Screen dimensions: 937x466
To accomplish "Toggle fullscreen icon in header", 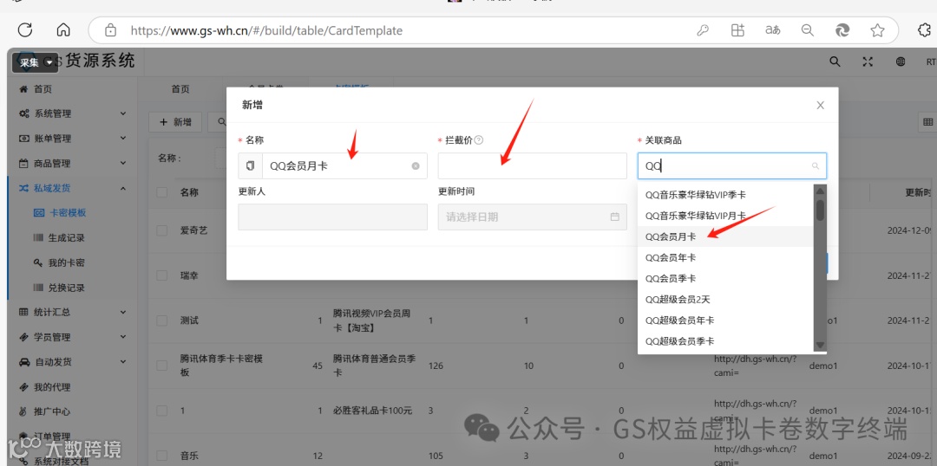I will (x=868, y=61).
